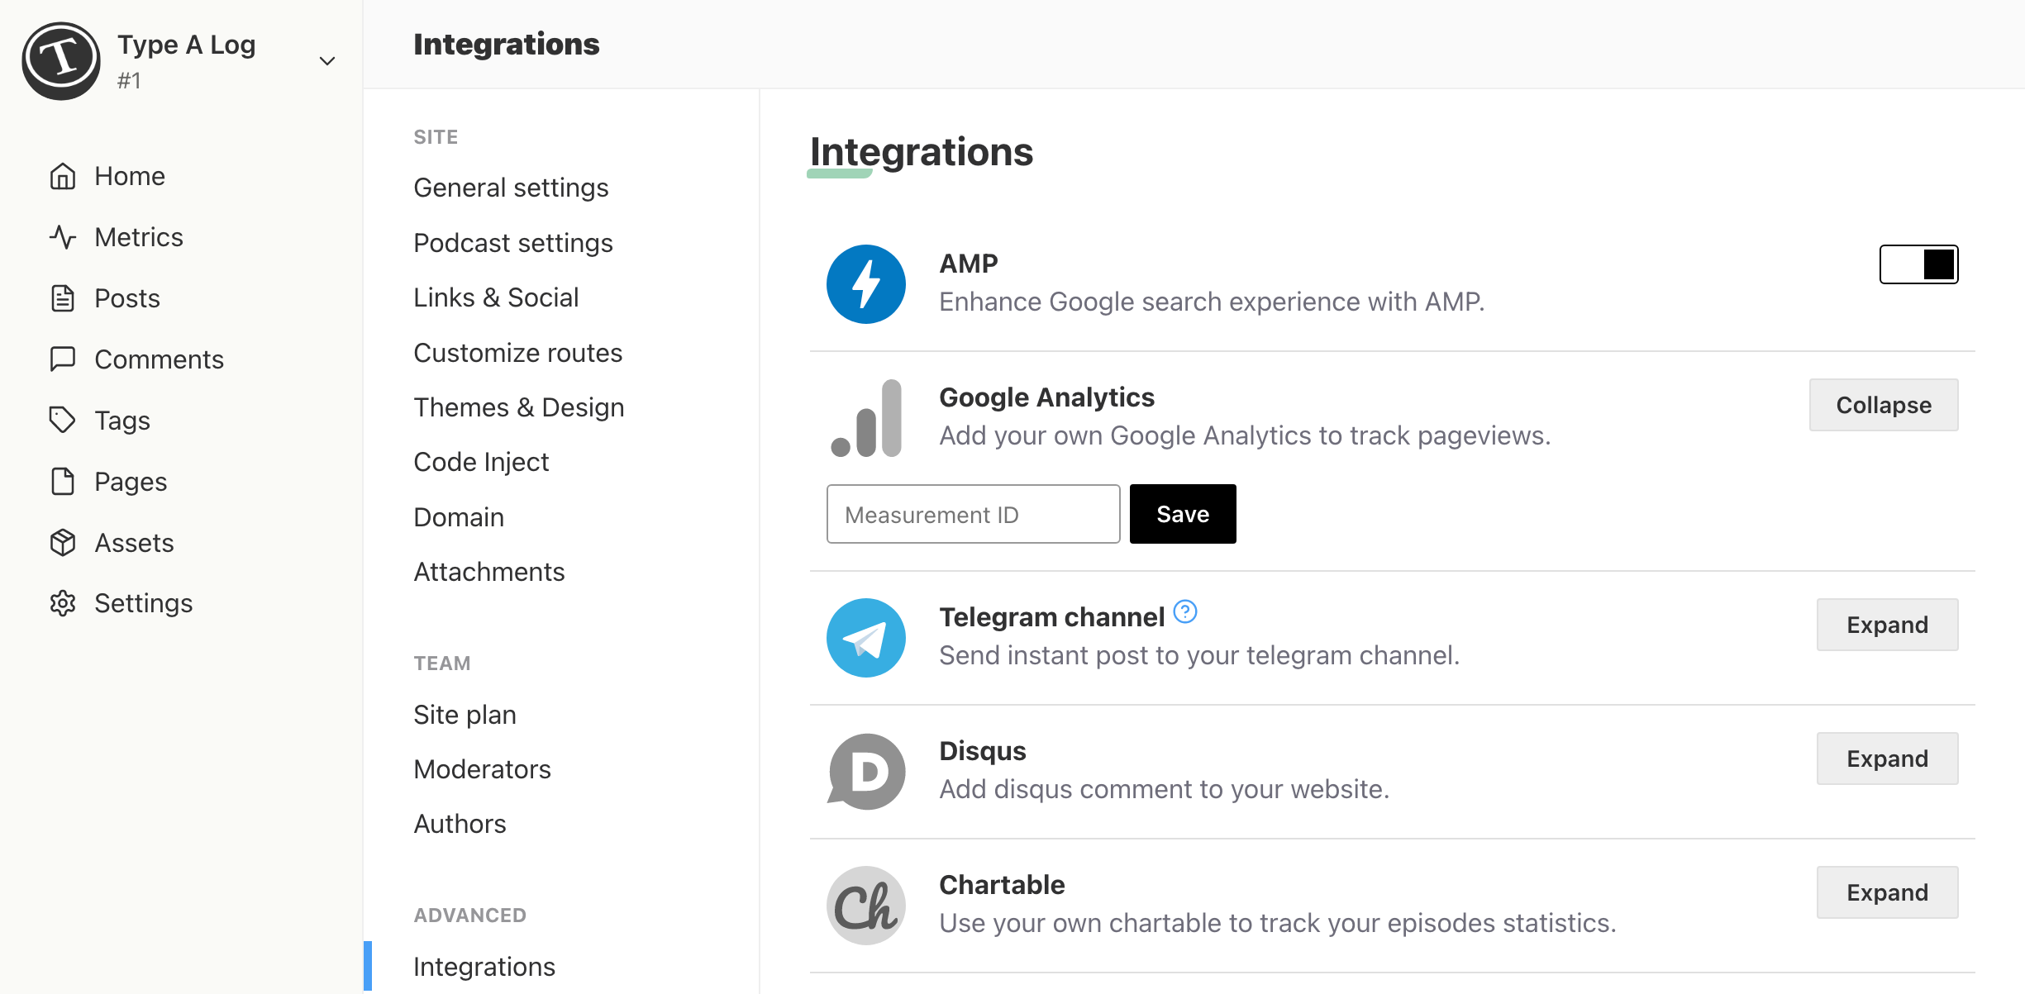This screenshot has width=2025, height=994.
Task: Click the Chartable logo icon
Action: (x=866, y=906)
